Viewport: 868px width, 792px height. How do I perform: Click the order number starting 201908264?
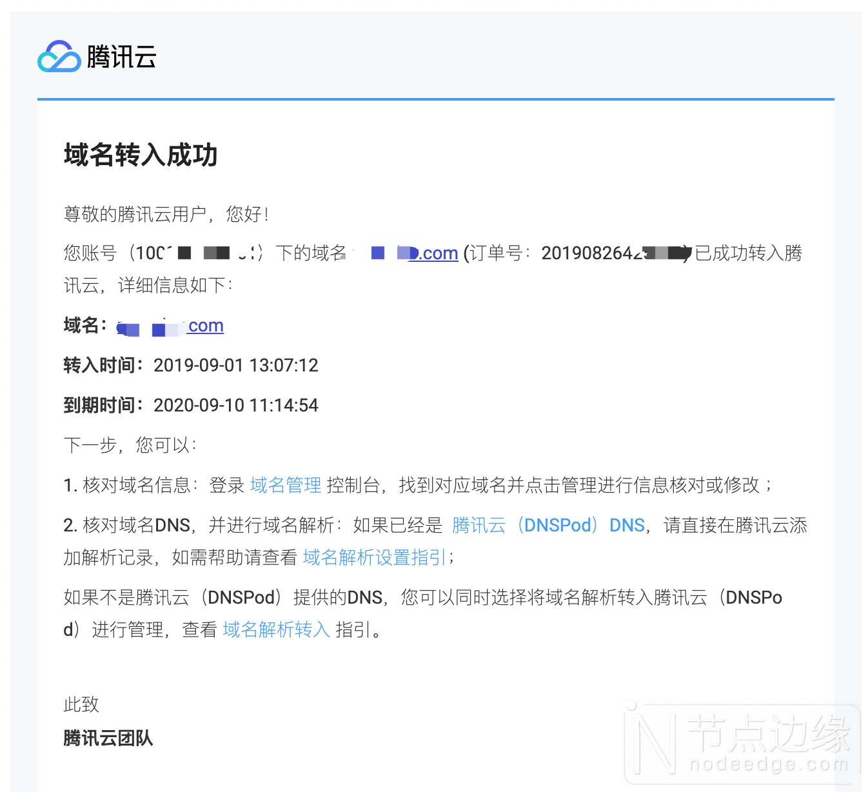click(x=616, y=253)
